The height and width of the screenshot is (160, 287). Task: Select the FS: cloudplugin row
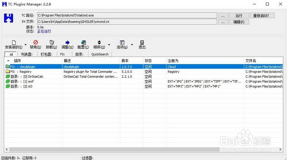coord(144,67)
